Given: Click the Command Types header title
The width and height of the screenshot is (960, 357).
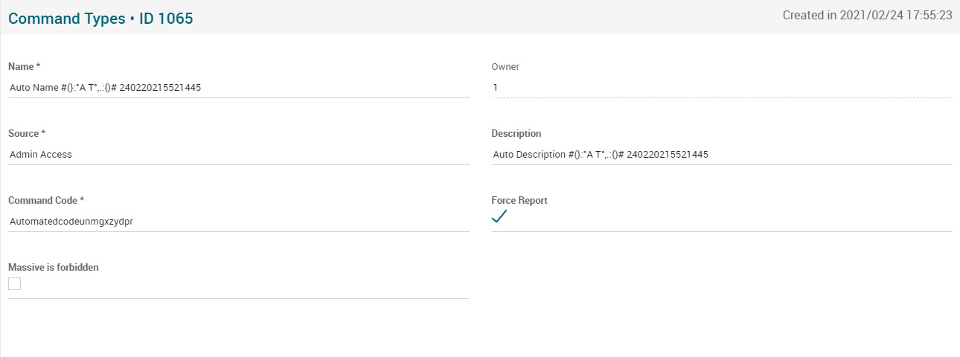Looking at the screenshot, I should click(66, 19).
